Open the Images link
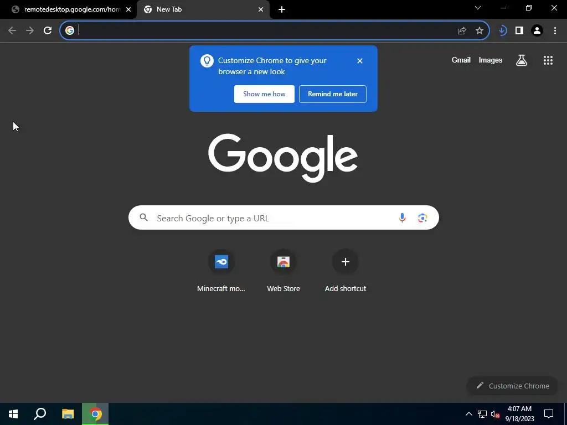This screenshot has height=425, width=567. [x=491, y=60]
